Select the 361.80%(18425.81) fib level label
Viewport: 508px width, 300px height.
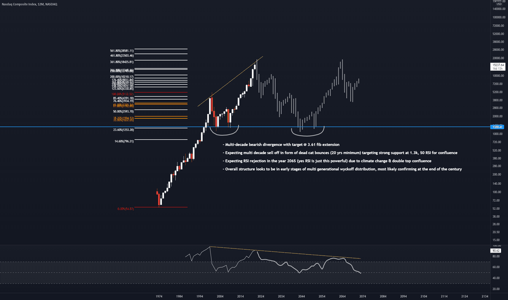(122, 62)
